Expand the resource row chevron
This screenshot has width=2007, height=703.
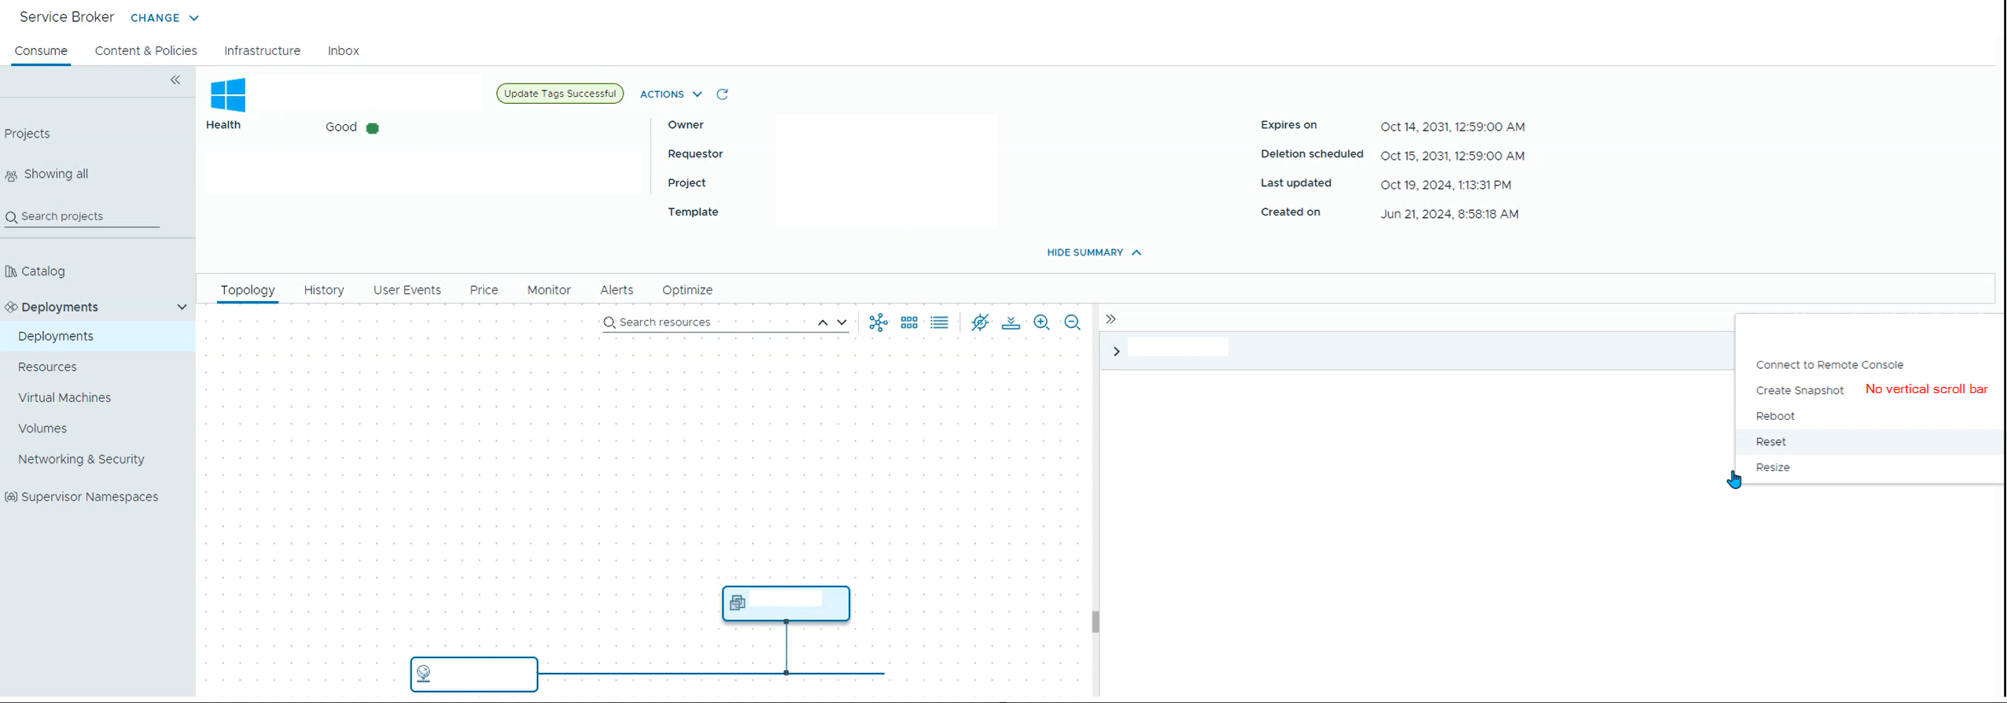point(1116,351)
